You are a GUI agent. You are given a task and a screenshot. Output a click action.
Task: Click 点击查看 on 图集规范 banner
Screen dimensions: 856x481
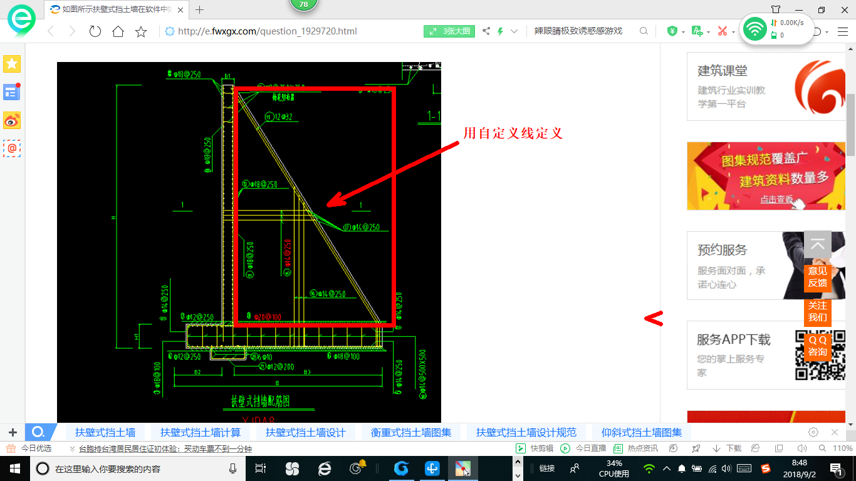tap(777, 199)
